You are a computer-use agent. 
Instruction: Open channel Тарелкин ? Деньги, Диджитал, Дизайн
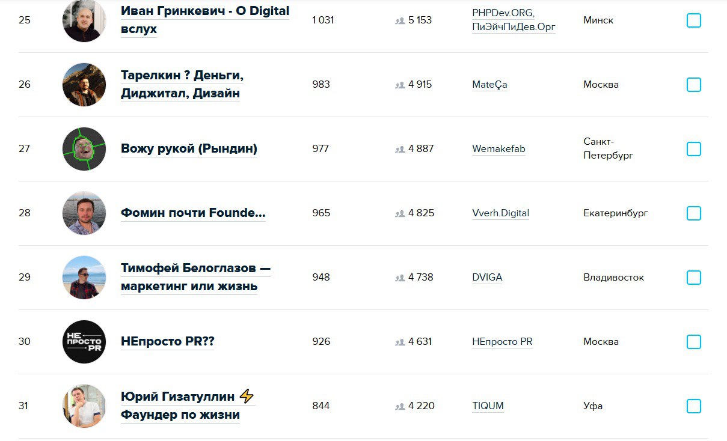click(x=182, y=85)
